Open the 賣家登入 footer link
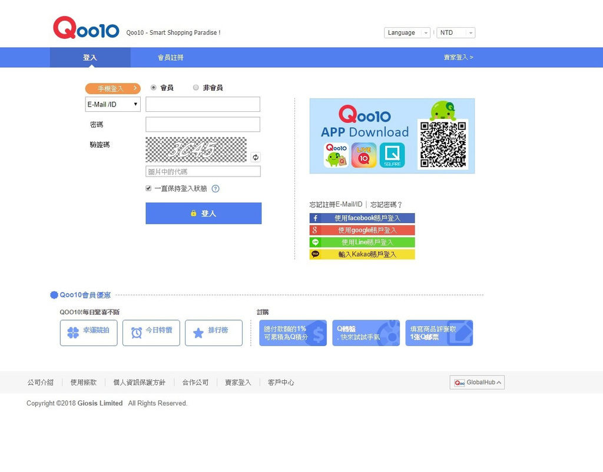Screen dimensions: 603x472 point(238,383)
